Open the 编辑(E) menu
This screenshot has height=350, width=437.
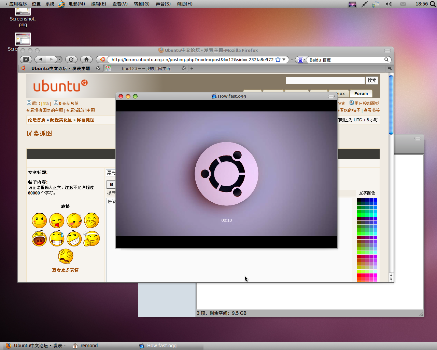click(x=98, y=4)
